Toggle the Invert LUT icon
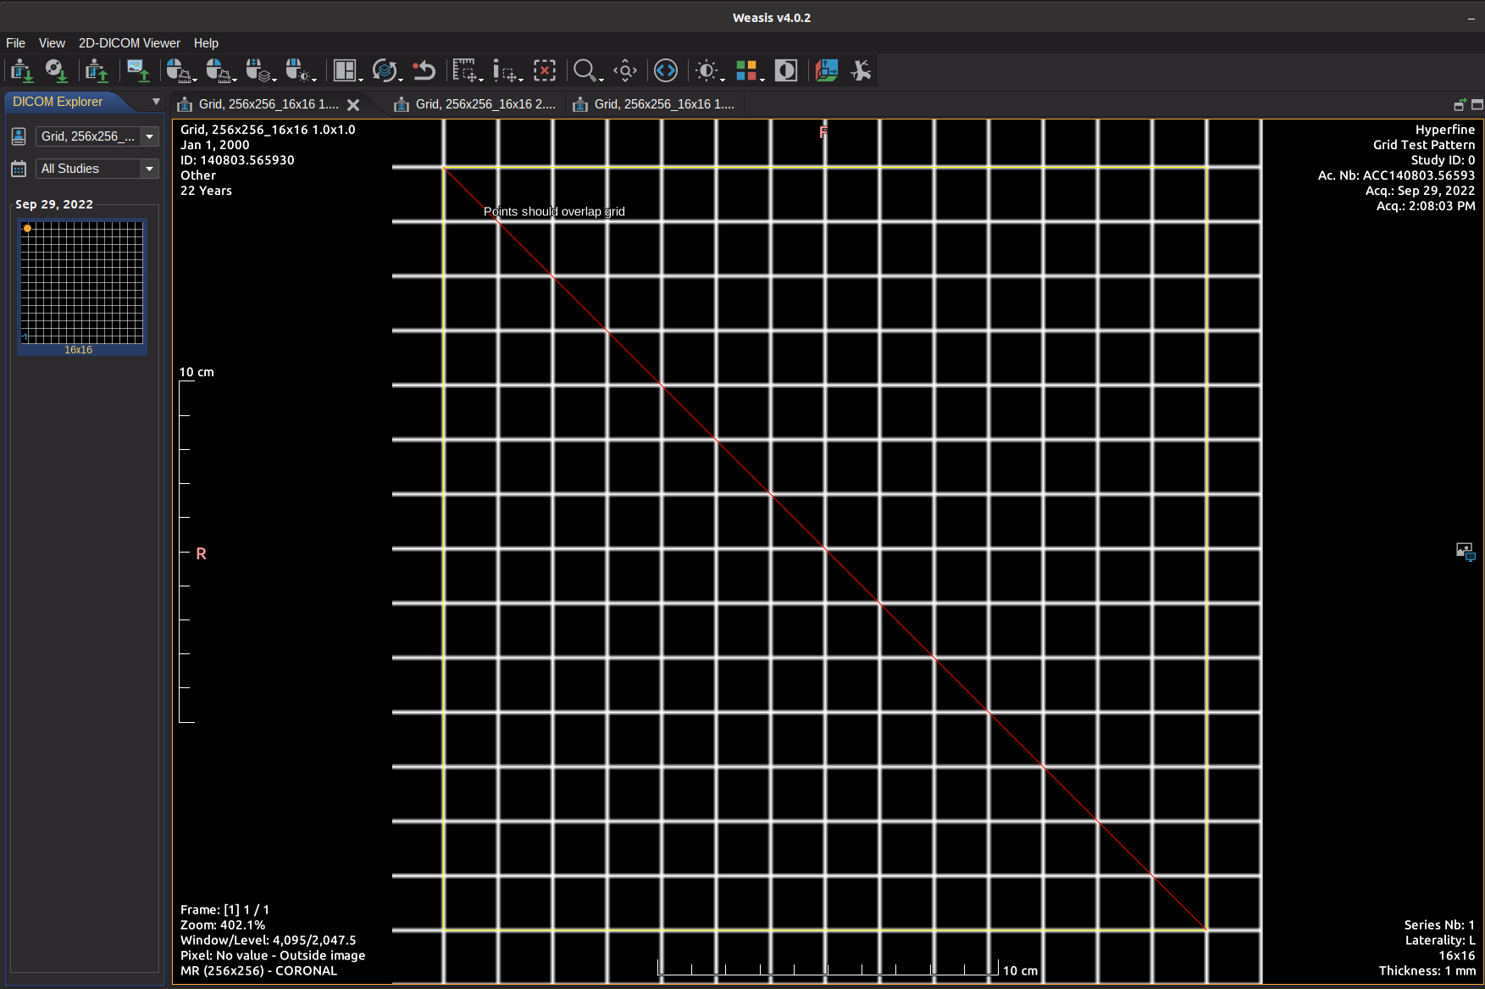 [x=786, y=71]
